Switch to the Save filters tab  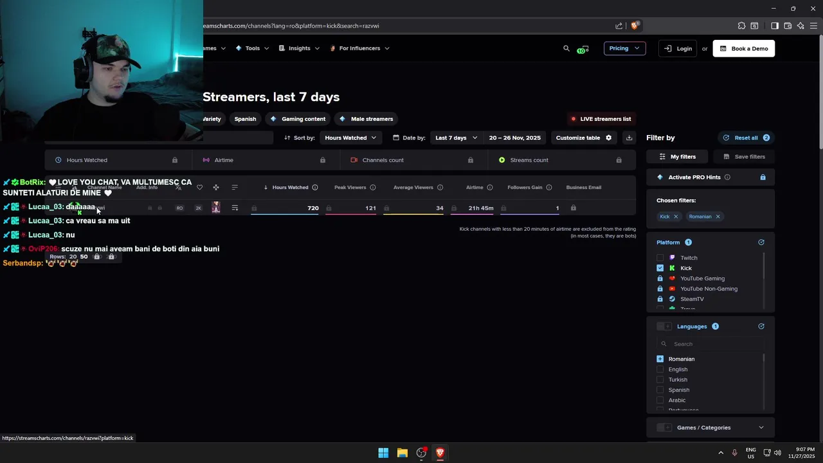(744, 156)
